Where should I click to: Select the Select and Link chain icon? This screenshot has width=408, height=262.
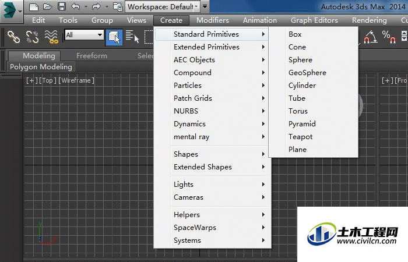point(13,37)
